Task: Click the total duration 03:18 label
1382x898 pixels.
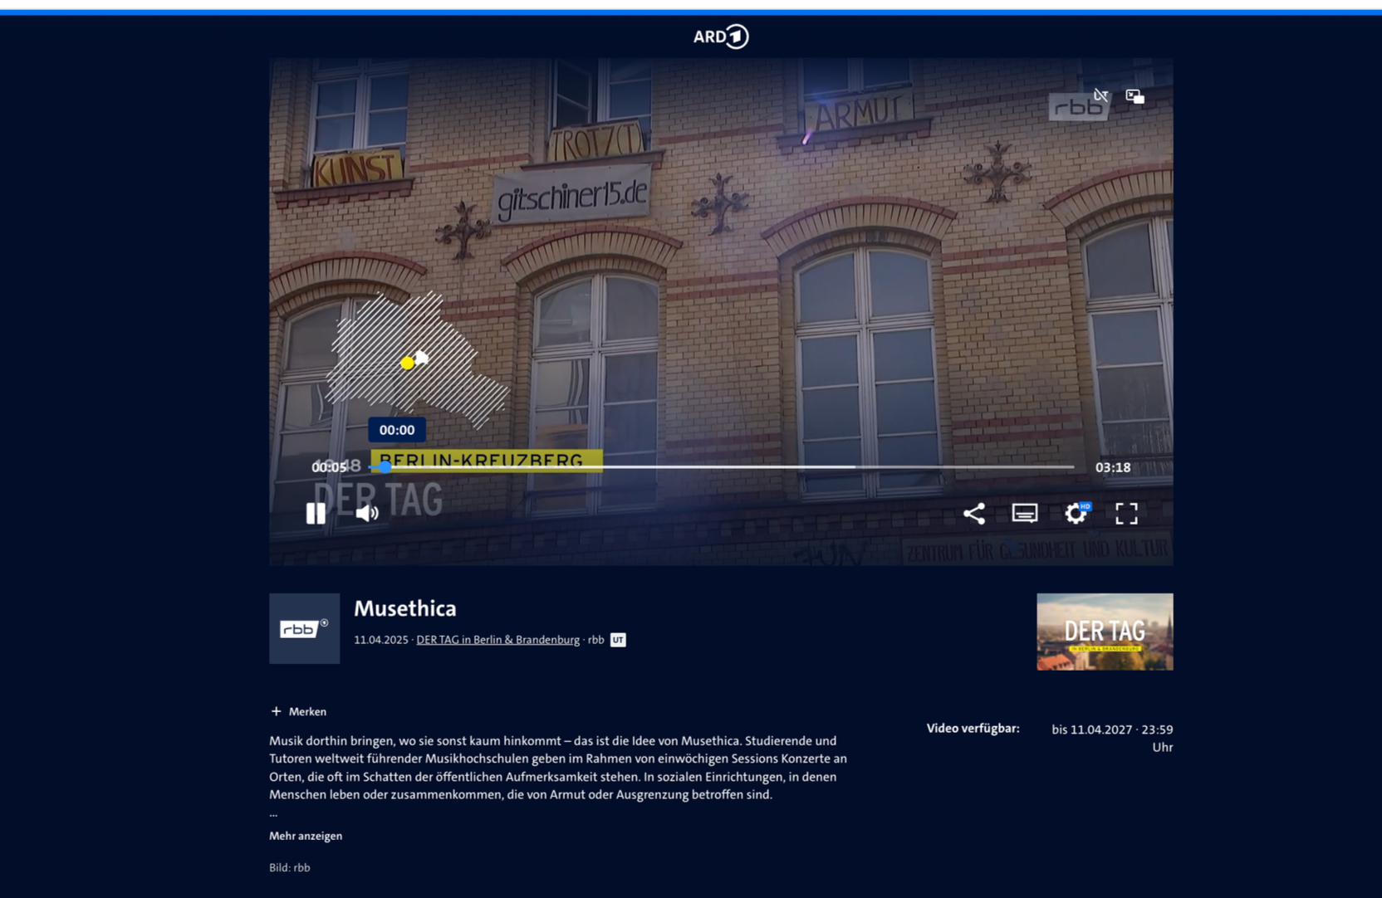Action: tap(1113, 467)
